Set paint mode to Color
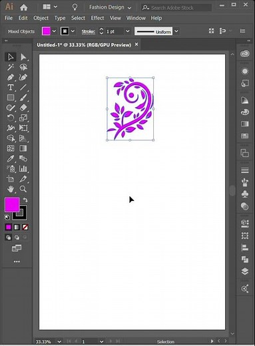 [x=9, y=227]
